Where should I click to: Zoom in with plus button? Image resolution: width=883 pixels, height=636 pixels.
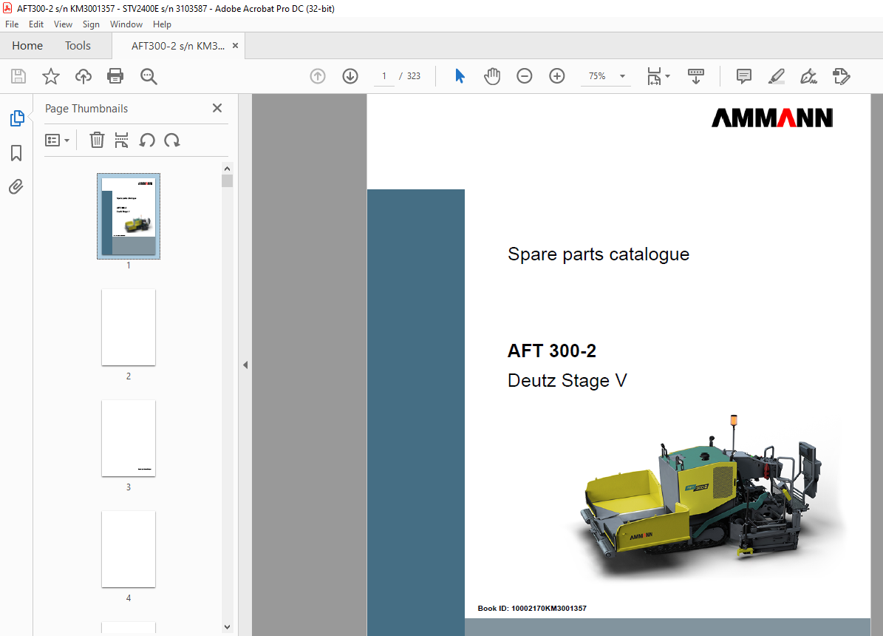click(557, 76)
